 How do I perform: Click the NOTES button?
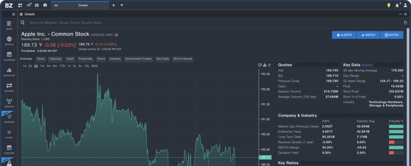tap(392, 35)
